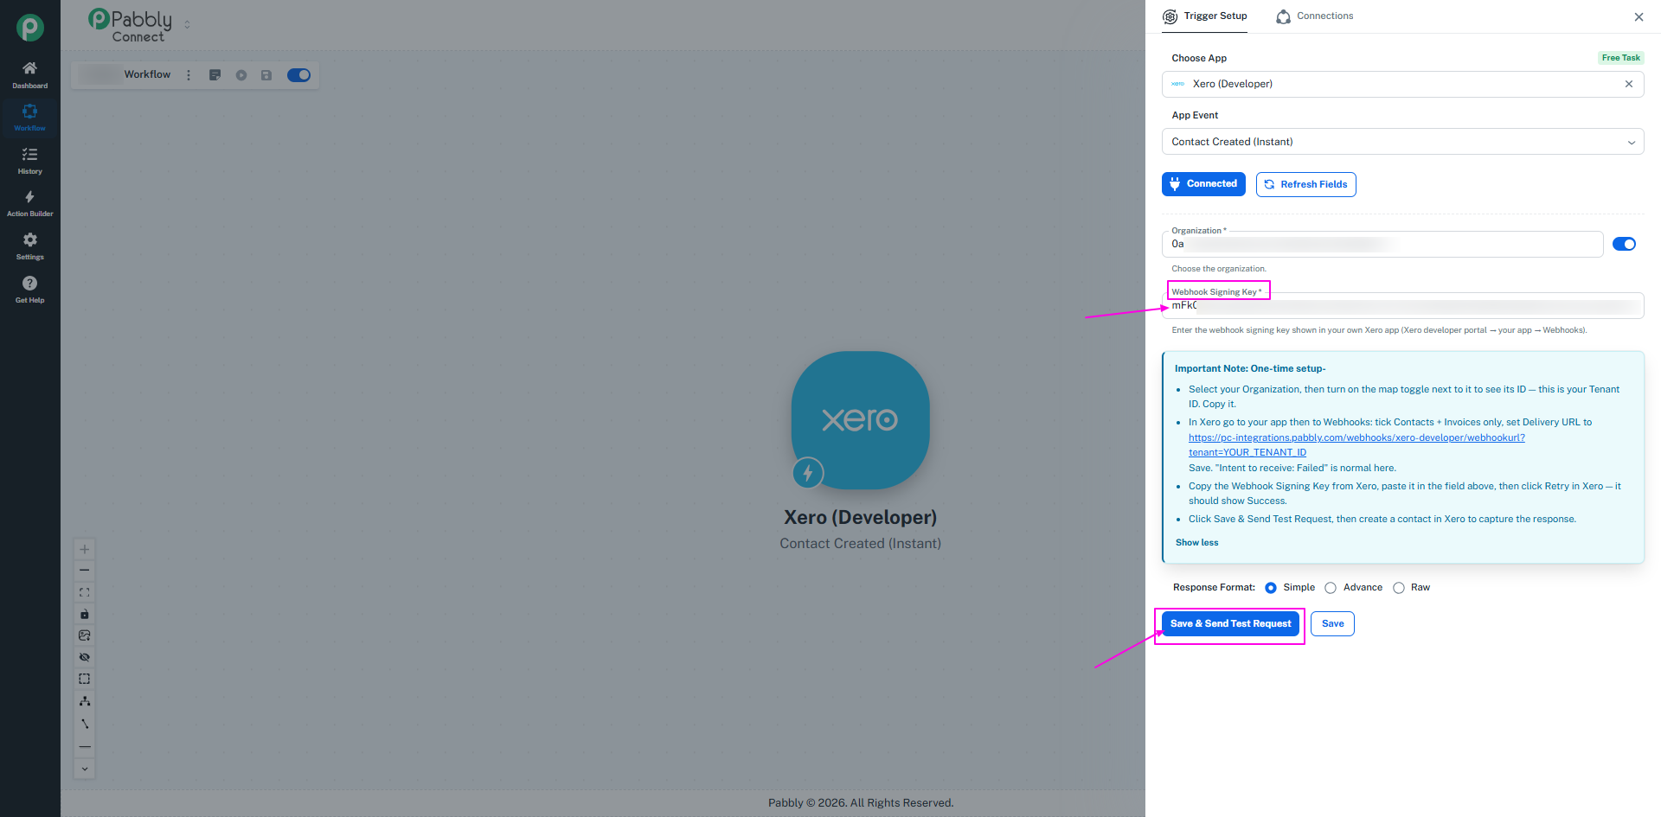Collapse the canvas controls toolbar chevron
1661x817 pixels.
[85, 769]
